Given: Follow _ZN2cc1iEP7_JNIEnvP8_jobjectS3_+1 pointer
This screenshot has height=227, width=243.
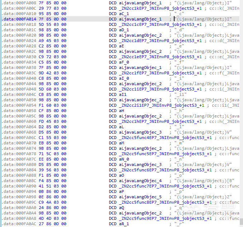Looking at the screenshot, I should click(161, 89).
